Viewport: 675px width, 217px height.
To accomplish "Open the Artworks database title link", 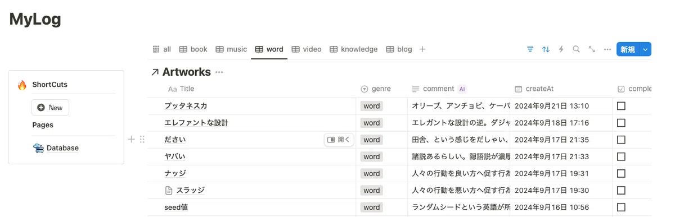I will (x=186, y=72).
